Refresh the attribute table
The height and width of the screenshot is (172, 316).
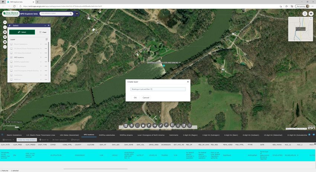pos(75,140)
